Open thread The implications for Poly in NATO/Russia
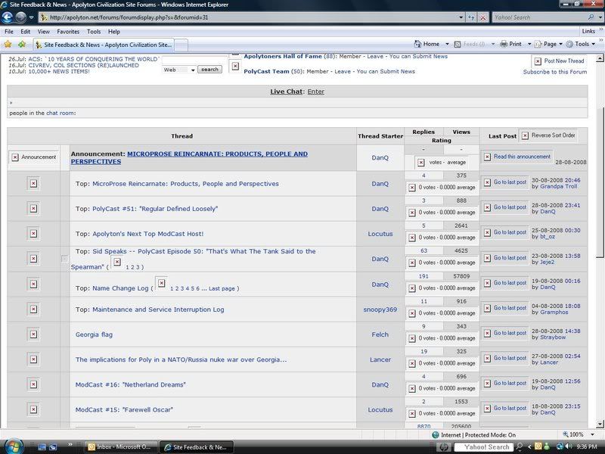This screenshot has height=454, width=605. click(x=181, y=359)
